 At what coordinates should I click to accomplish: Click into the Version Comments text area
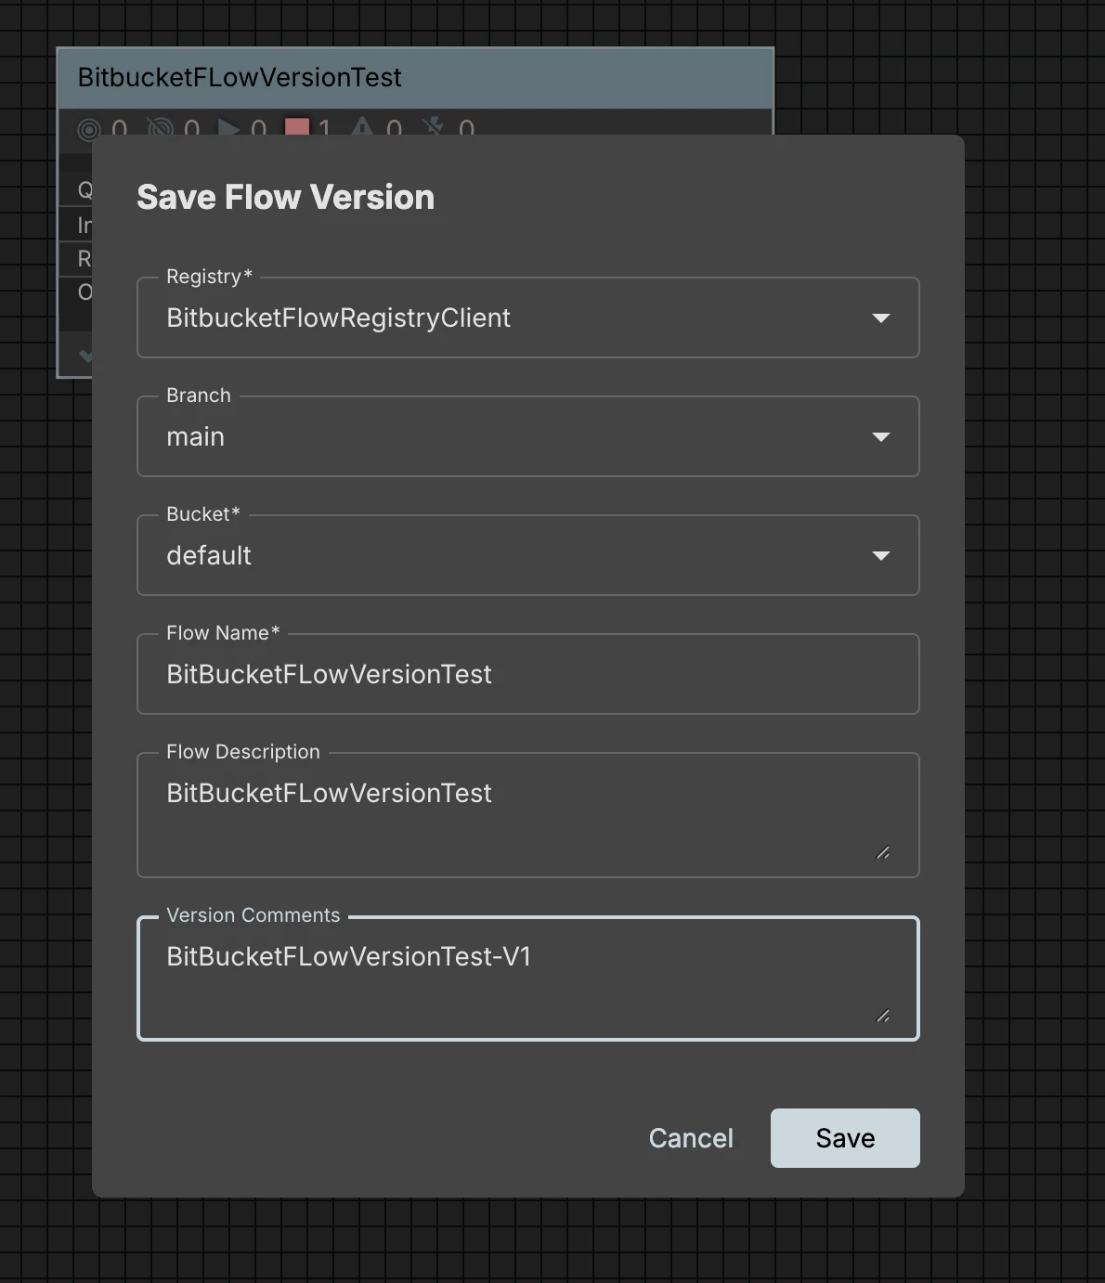[x=527, y=978]
